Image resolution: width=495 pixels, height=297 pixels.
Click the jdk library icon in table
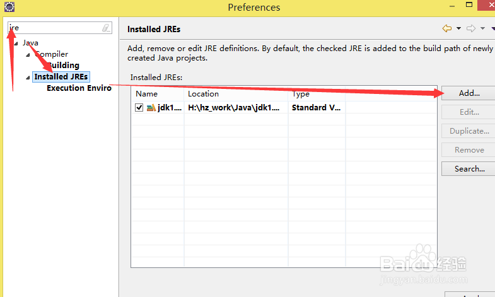pos(151,108)
